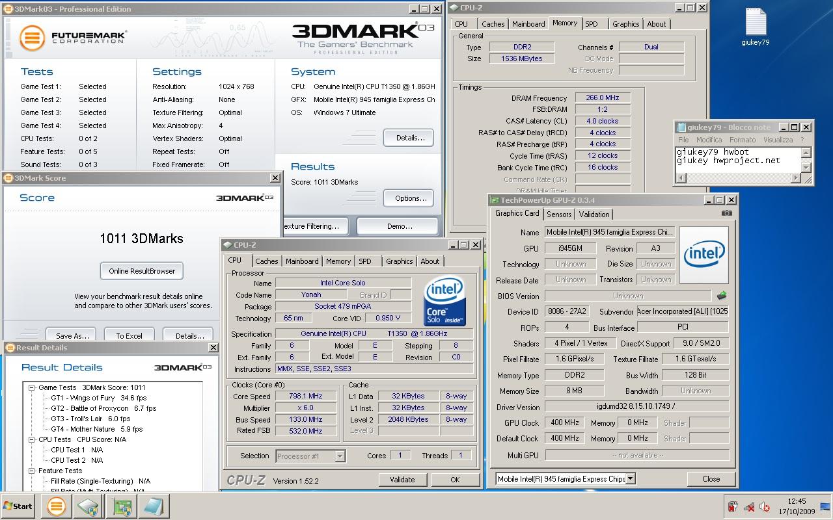Viewport: 833px width, 520px height.
Task: Click the System Details... button in 3DMark03
Action: (x=410, y=138)
